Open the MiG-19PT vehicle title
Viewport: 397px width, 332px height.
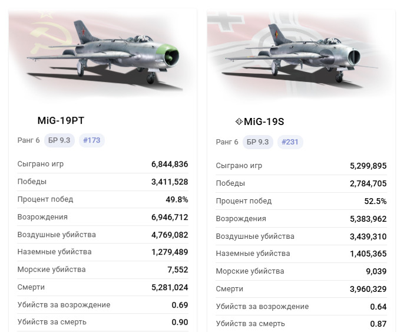tap(61, 120)
